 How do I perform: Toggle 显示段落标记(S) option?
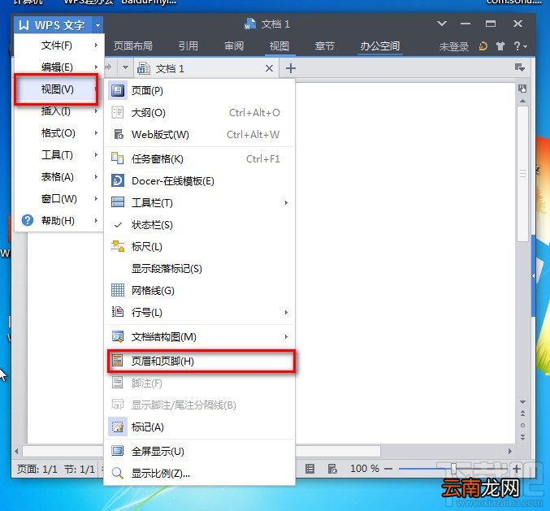point(199,269)
